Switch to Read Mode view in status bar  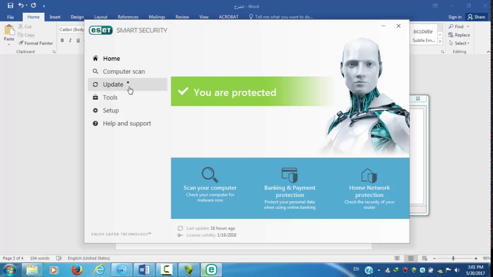coord(397,258)
